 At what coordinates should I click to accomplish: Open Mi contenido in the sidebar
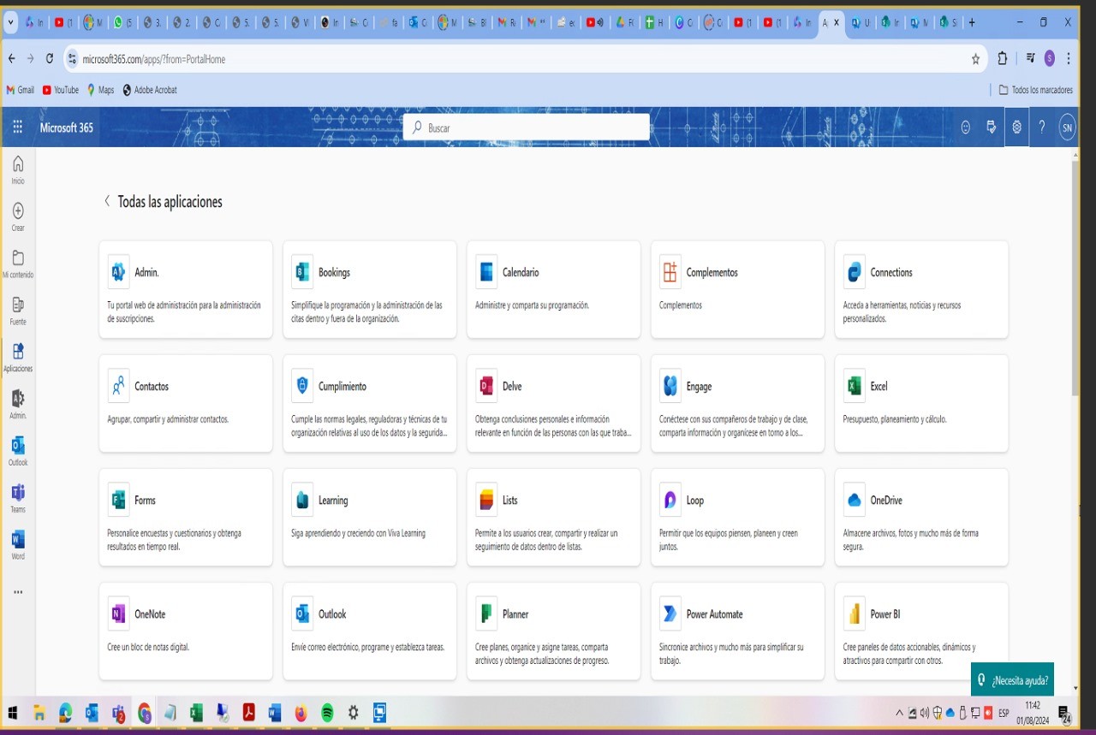pos(18,264)
